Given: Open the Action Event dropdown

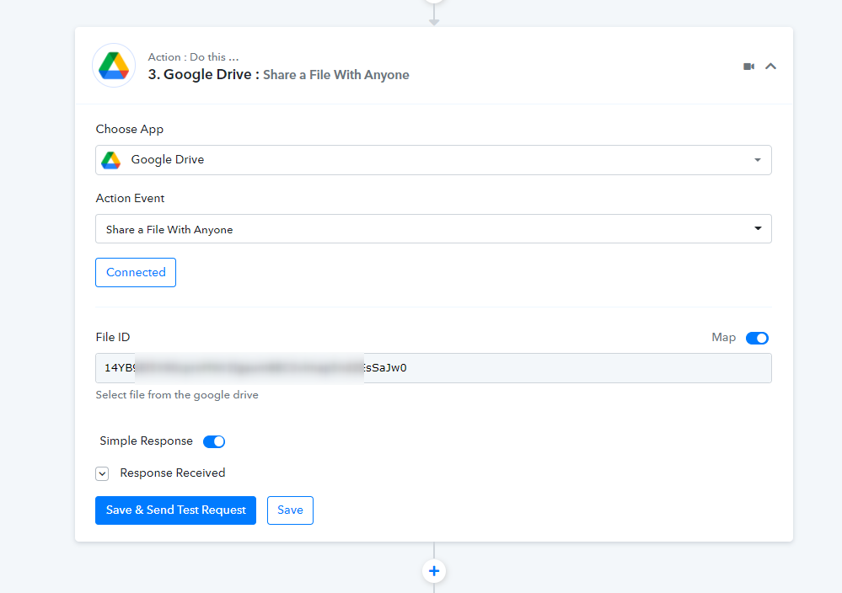Looking at the screenshot, I should 433,229.
